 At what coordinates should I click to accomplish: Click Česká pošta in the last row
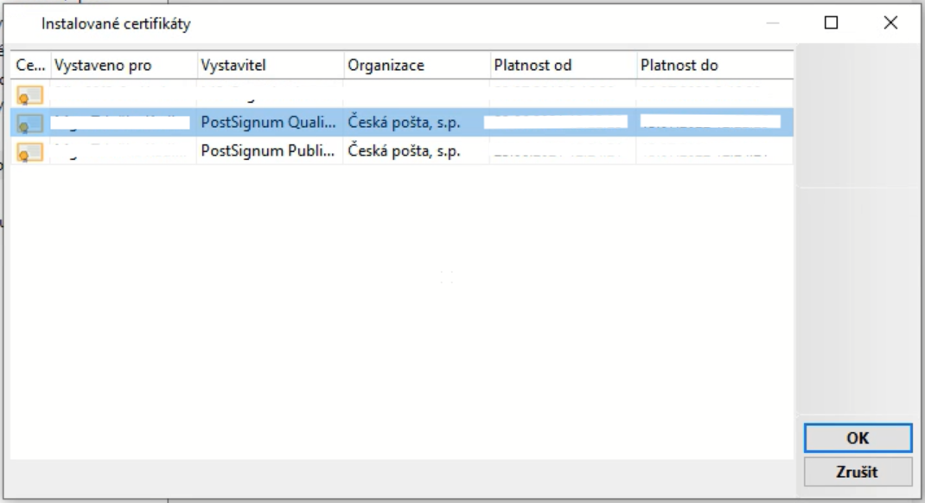point(404,152)
